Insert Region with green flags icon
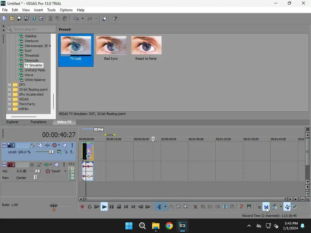 pos(249,207)
